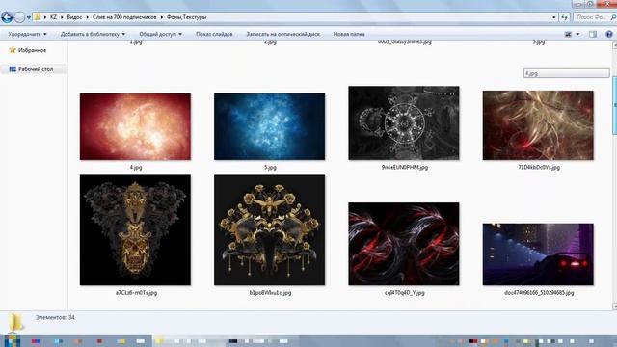
Task: Expand arrow after Слив на 700 подписчиков
Action: pyautogui.click(x=161, y=17)
